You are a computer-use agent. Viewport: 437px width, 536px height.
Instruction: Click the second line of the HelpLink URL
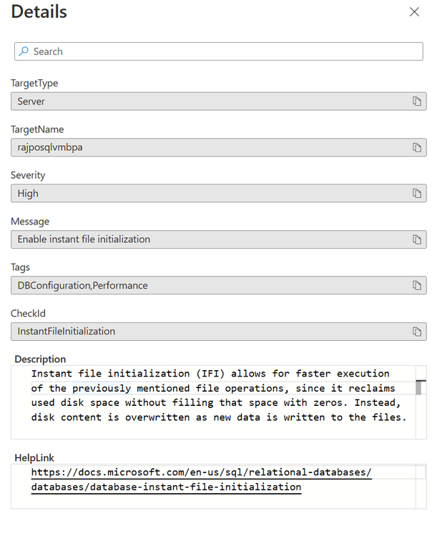166,487
